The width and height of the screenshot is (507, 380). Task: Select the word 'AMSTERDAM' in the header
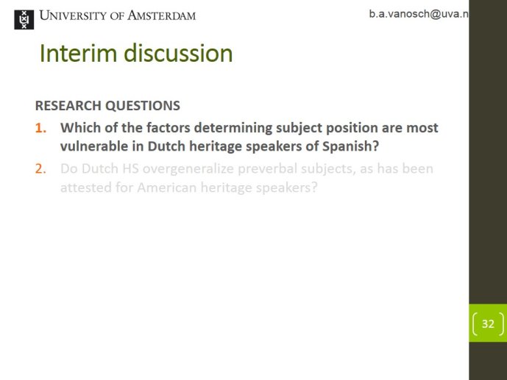pos(161,15)
